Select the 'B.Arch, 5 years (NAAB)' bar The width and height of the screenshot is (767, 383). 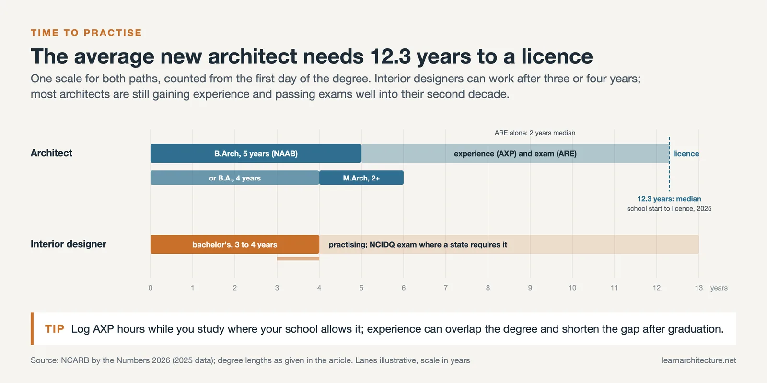256,153
